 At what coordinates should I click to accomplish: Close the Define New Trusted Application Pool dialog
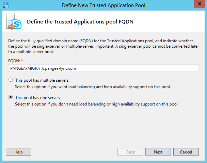point(200,4)
